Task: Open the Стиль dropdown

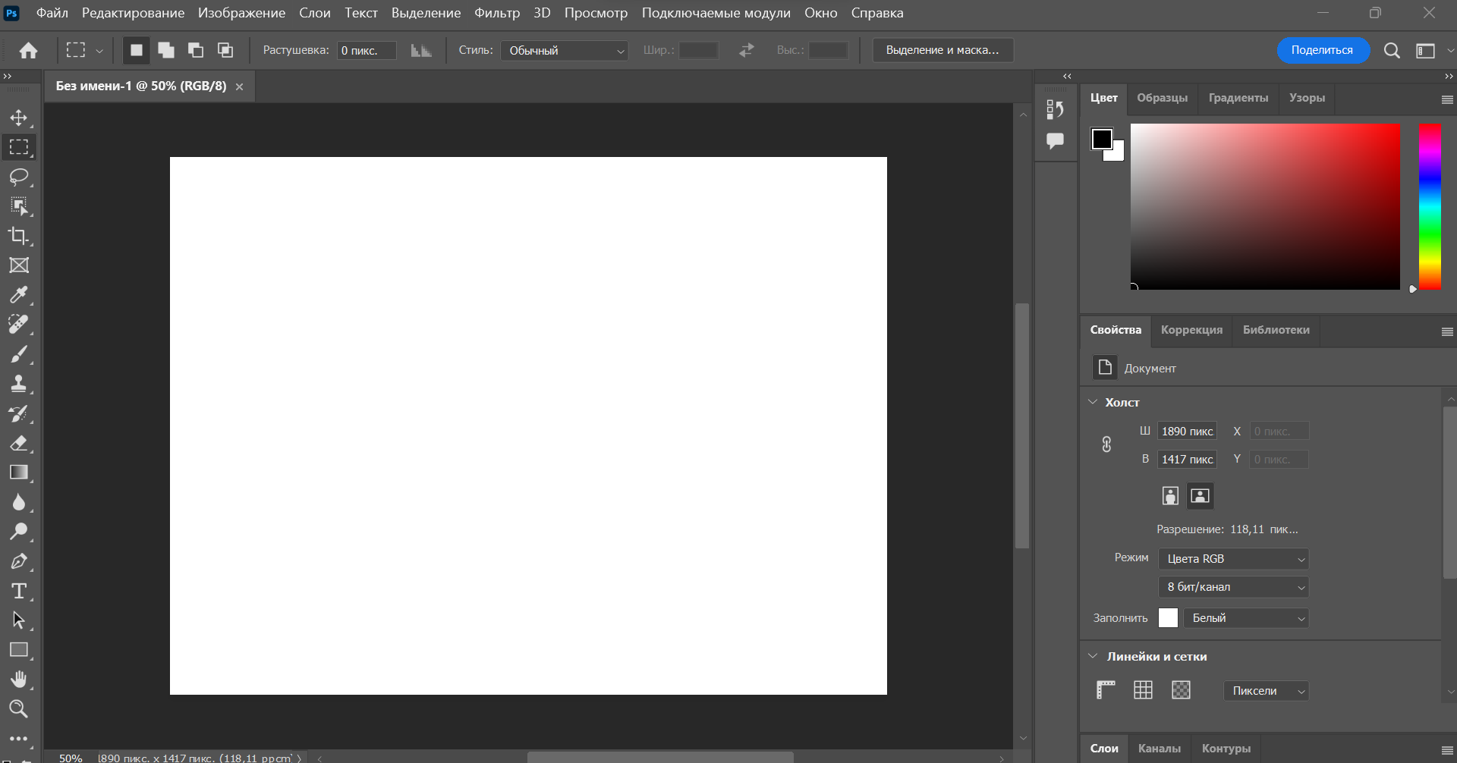Action: pos(564,50)
